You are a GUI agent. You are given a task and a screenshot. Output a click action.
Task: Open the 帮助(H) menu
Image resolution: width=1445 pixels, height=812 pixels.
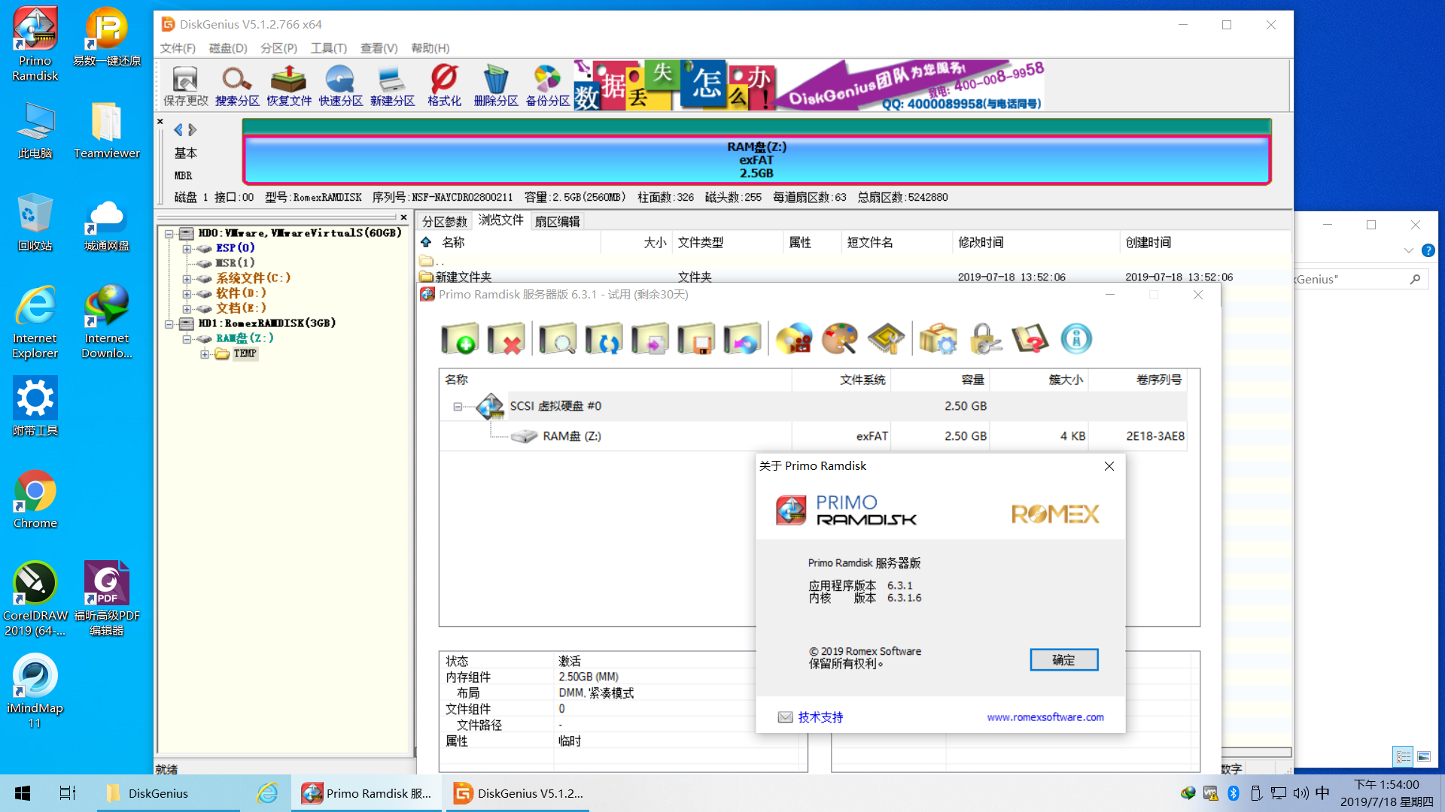430,48
